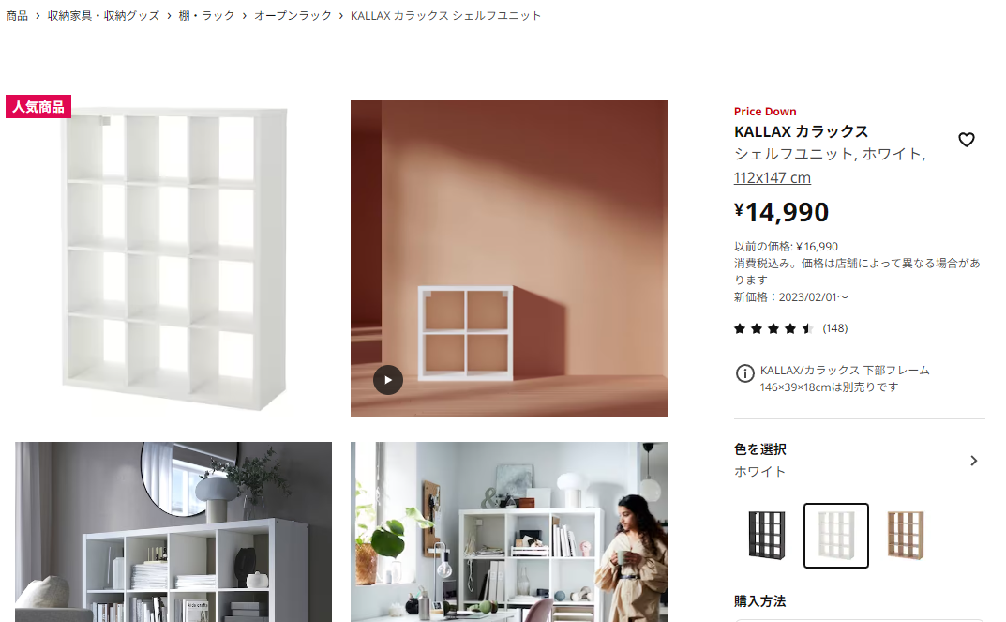Open the star rating reviews

(x=773, y=328)
